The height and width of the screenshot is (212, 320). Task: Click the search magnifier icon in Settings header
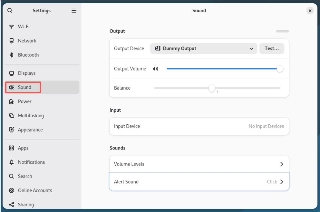10,11
